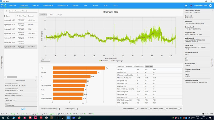Click the Resizable Bar refresh icon
Viewport: 214px width, 120px height.
tap(59, 114)
